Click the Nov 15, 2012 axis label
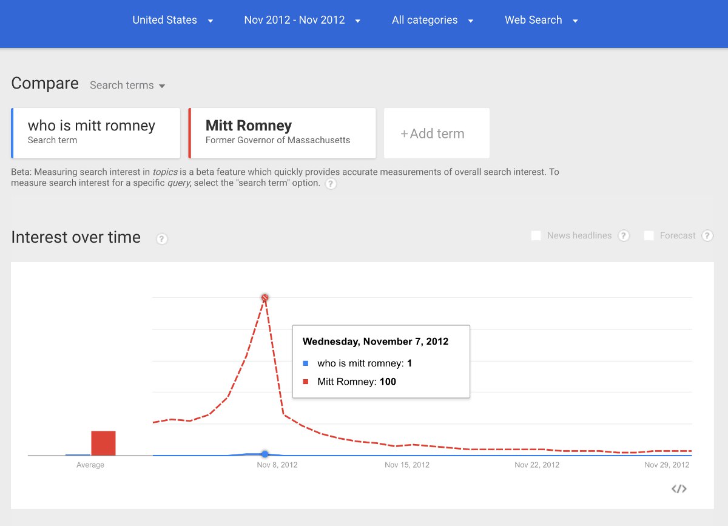 coord(407,465)
